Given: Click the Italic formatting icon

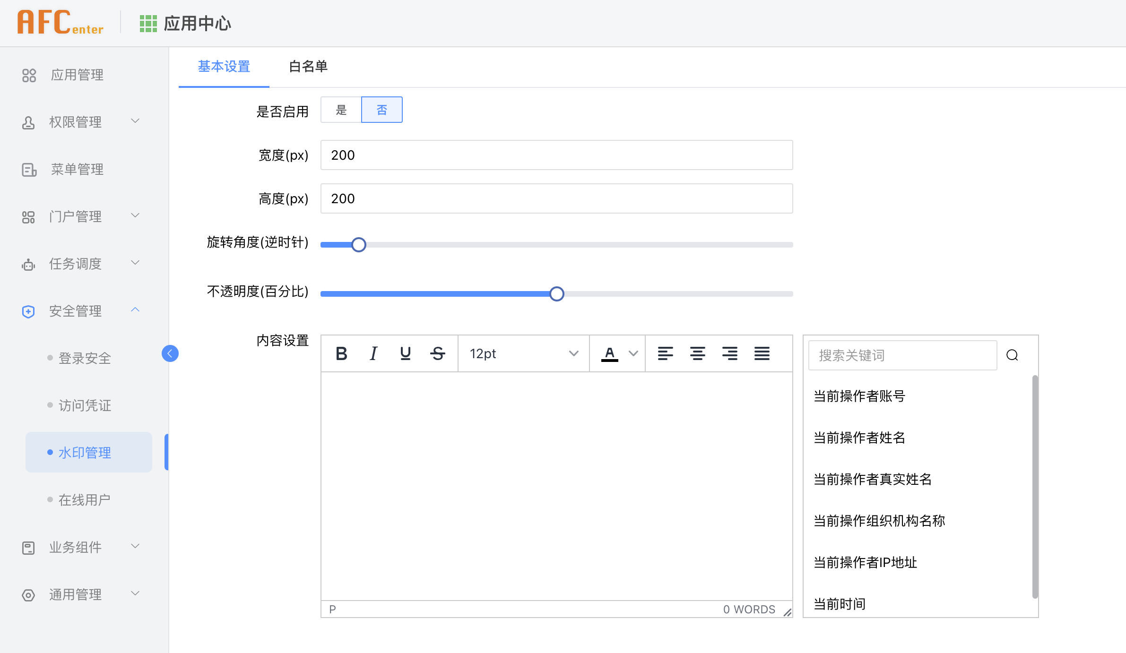Looking at the screenshot, I should 373,353.
